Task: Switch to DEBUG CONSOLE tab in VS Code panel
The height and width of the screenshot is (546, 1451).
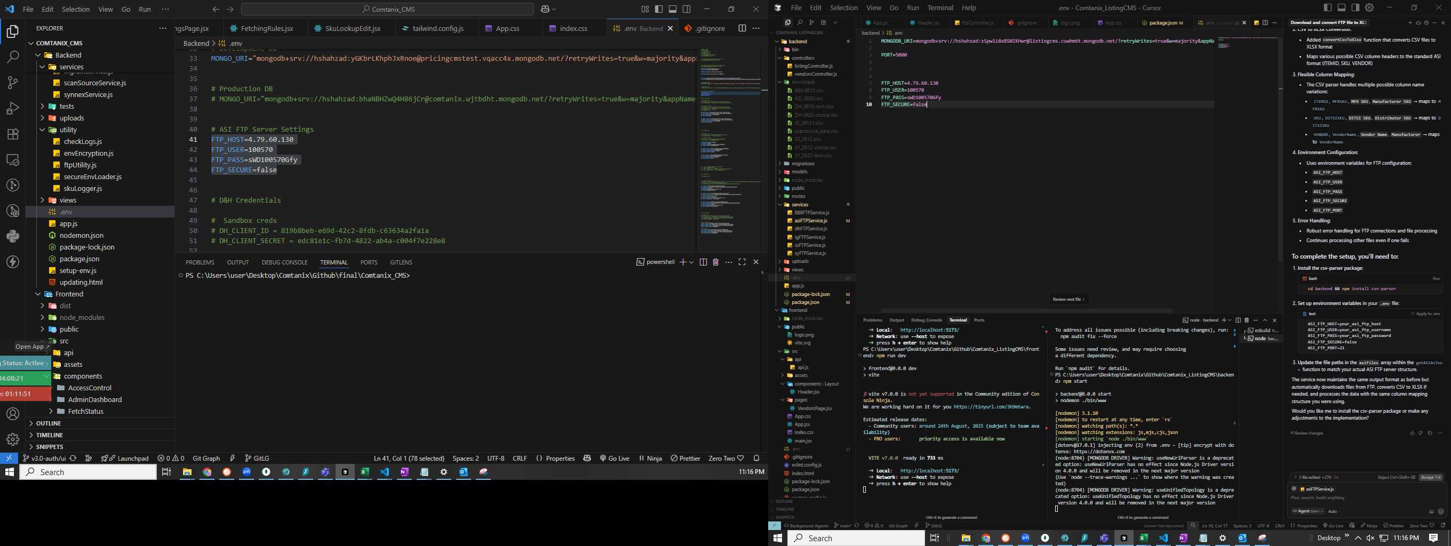Action: click(x=284, y=262)
